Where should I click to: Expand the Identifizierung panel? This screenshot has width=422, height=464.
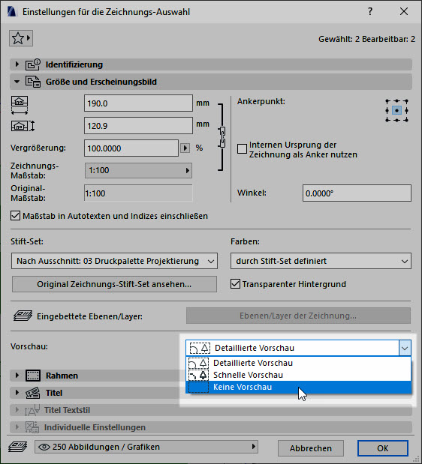click(17, 64)
